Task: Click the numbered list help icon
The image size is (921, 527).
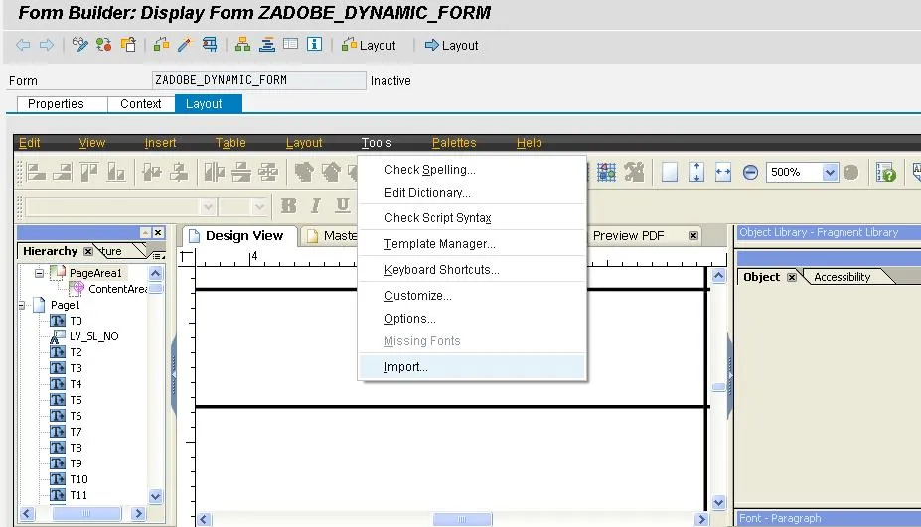Action: pyautogui.click(x=885, y=172)
